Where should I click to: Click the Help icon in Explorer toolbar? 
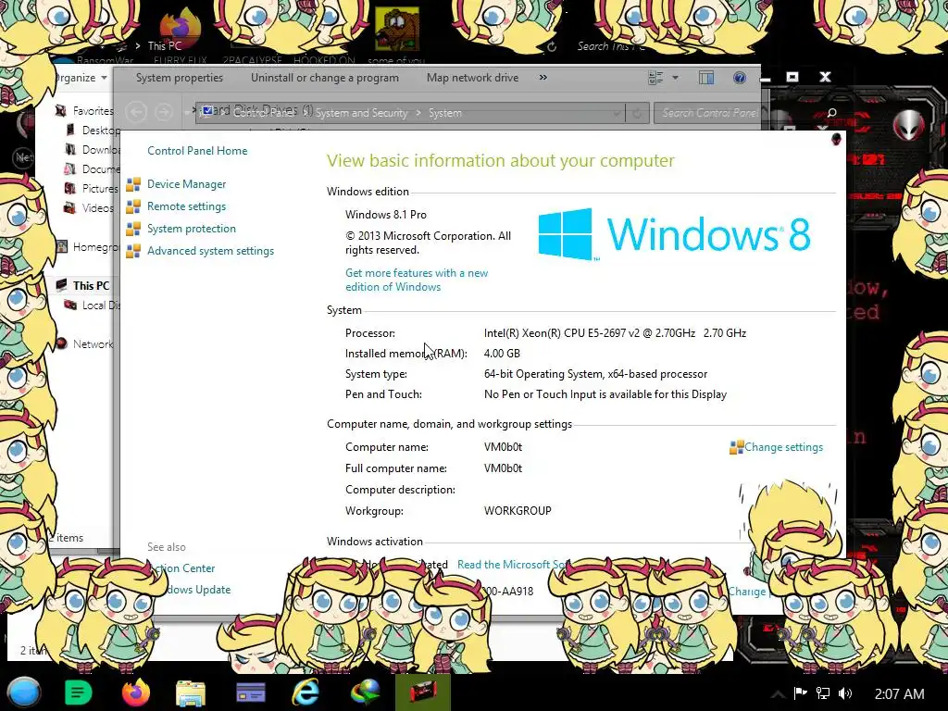739,78
